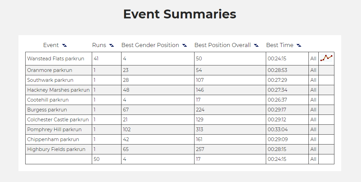This screenshot has width=361, height=182.
Task: Open Hackney Marshes parkrun link
Action: click(58, 90)
